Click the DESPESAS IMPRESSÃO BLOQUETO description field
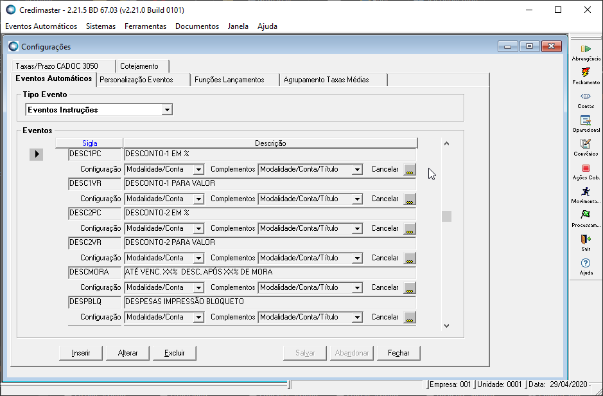 point(270,301)
